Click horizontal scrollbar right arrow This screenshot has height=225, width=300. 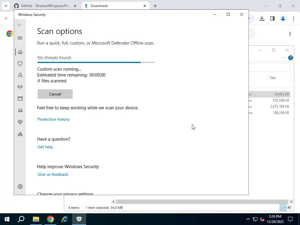(291, 202)
